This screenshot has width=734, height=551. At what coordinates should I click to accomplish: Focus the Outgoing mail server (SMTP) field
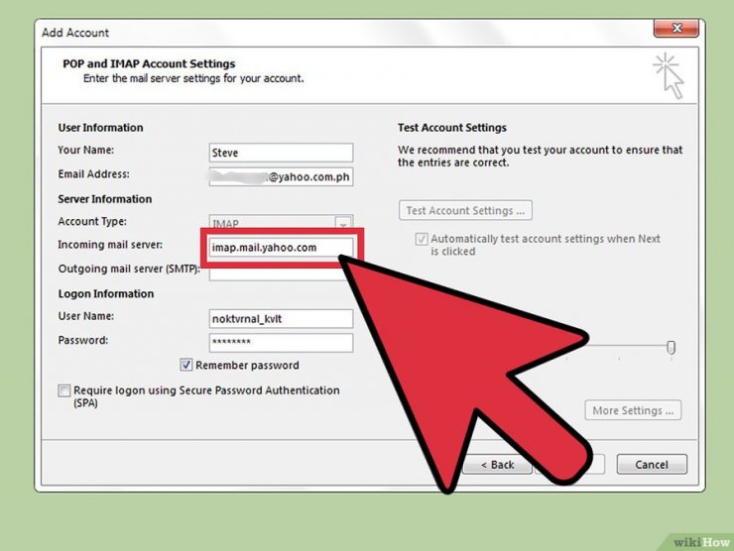pos(268,272)
